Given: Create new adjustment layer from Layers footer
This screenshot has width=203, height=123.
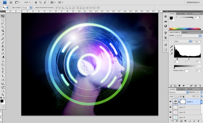Looking at the screenshot, I should (x=185, y=121).
